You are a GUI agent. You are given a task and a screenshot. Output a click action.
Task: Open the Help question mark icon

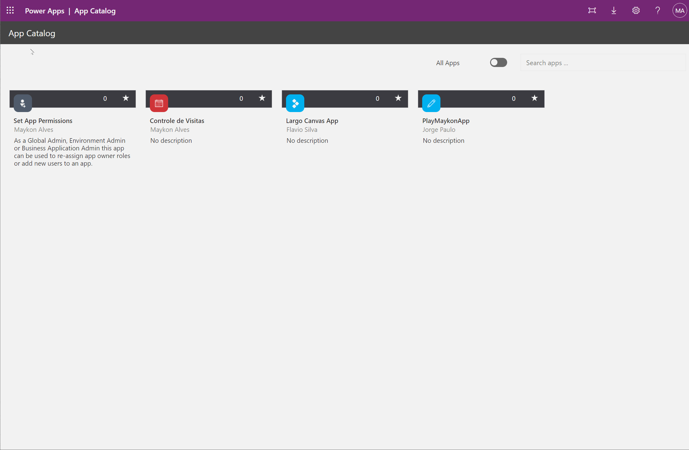(x=658, y=10)
